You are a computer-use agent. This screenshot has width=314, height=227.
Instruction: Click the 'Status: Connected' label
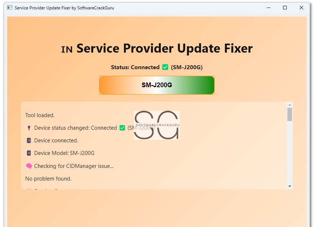pyautogui.click(x=135, y=67)
